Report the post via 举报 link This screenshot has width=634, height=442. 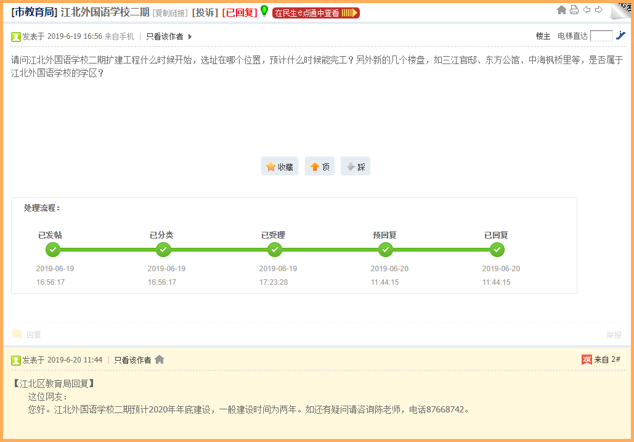click(x=614, y=335)
